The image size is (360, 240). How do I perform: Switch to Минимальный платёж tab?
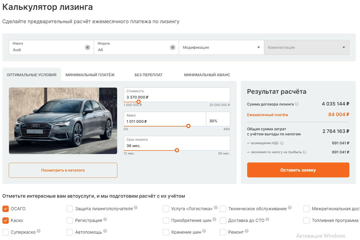[x=90, y=75]
